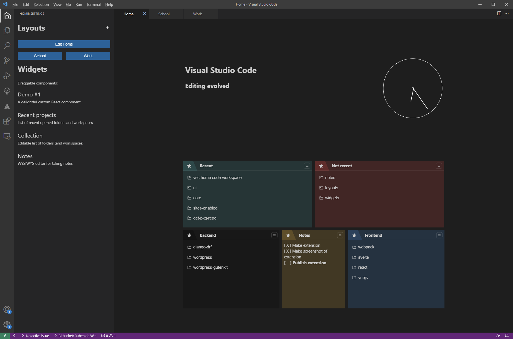Close the Home tab
The width and height of the screenshot is (513, 339).
click(145, 14)
